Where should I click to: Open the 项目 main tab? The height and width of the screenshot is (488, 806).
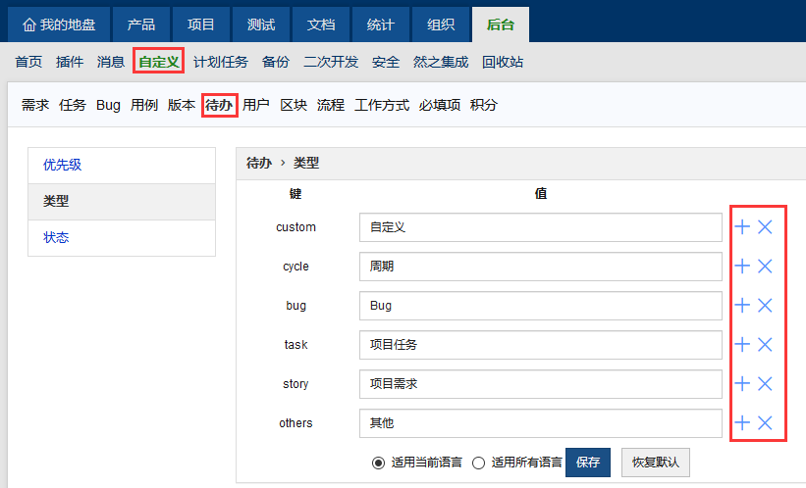(x=201, y=24)
